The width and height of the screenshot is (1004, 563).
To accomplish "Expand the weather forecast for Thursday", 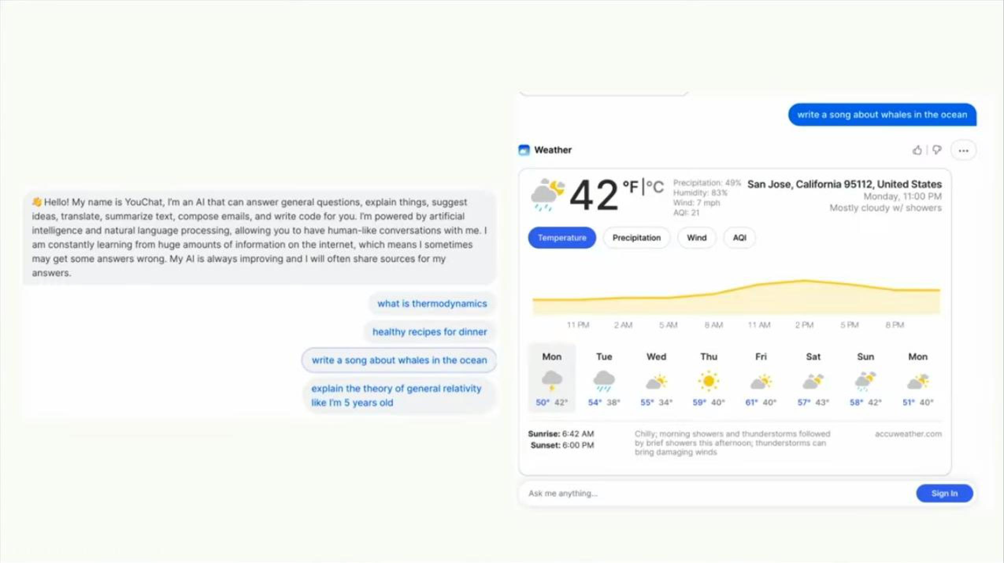I will (708, 379).
